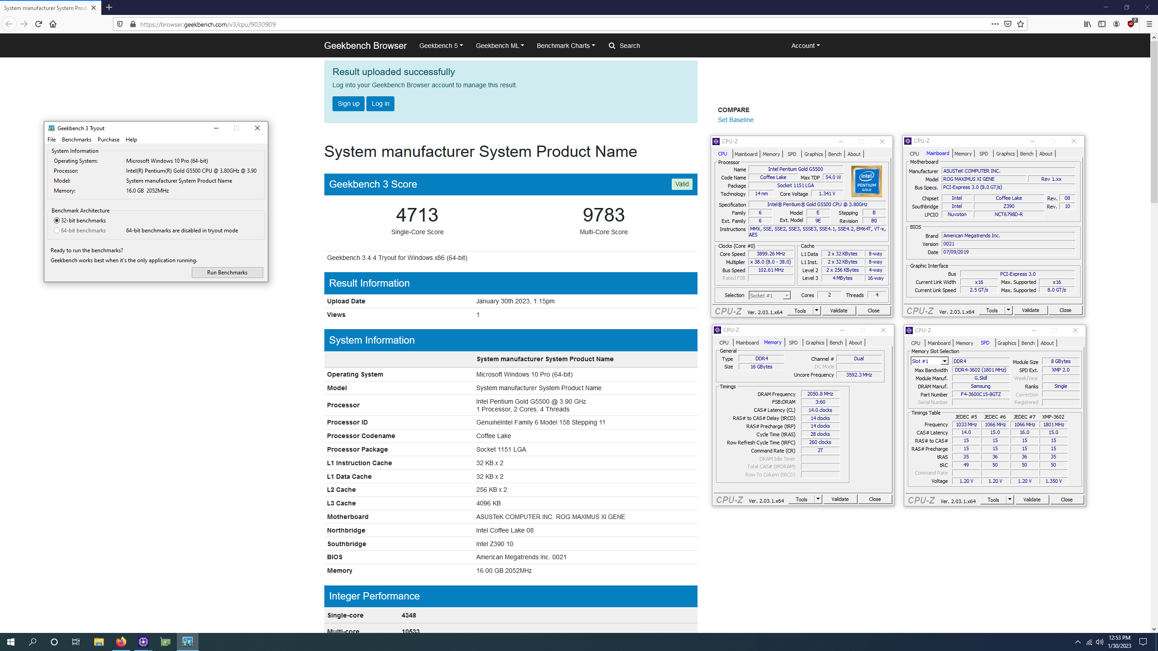Reload the Geekbench result page

(x=38, y=24)
